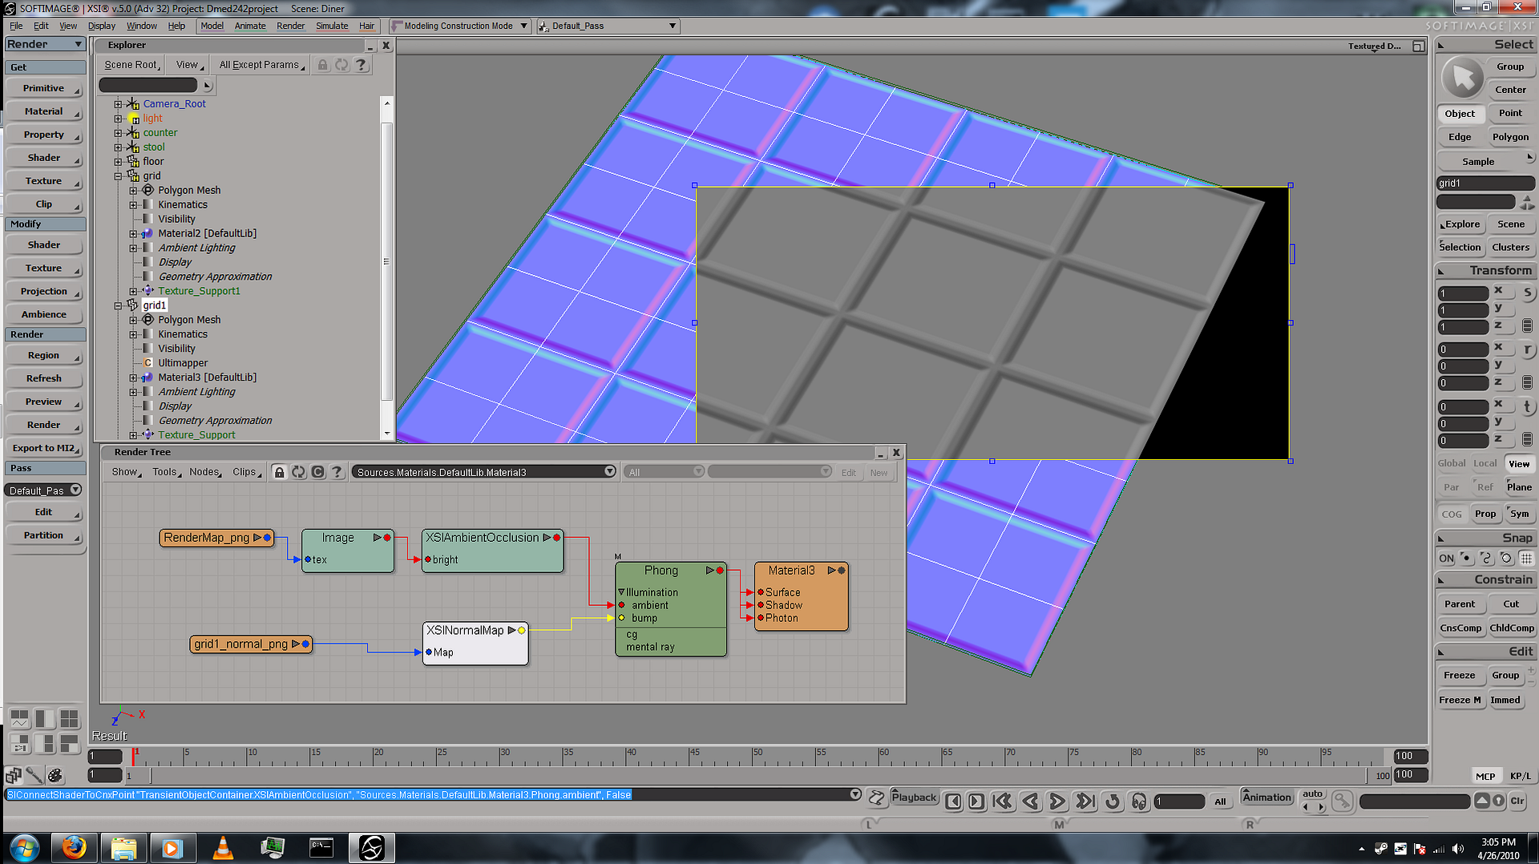Open the script editor icon
Screen dimensions: 1539x864
(x=876, y=797)
